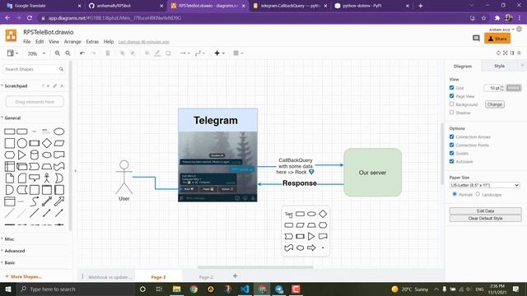Screen dimensions: 527x296
Task: Click the grid color swatch
Action: 514,88
